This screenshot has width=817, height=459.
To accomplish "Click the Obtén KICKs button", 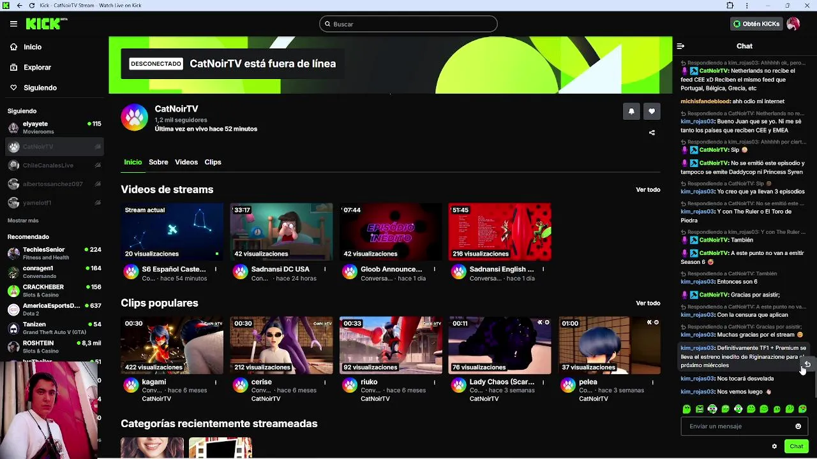I will pyautogui.click(x=756, y=24).
